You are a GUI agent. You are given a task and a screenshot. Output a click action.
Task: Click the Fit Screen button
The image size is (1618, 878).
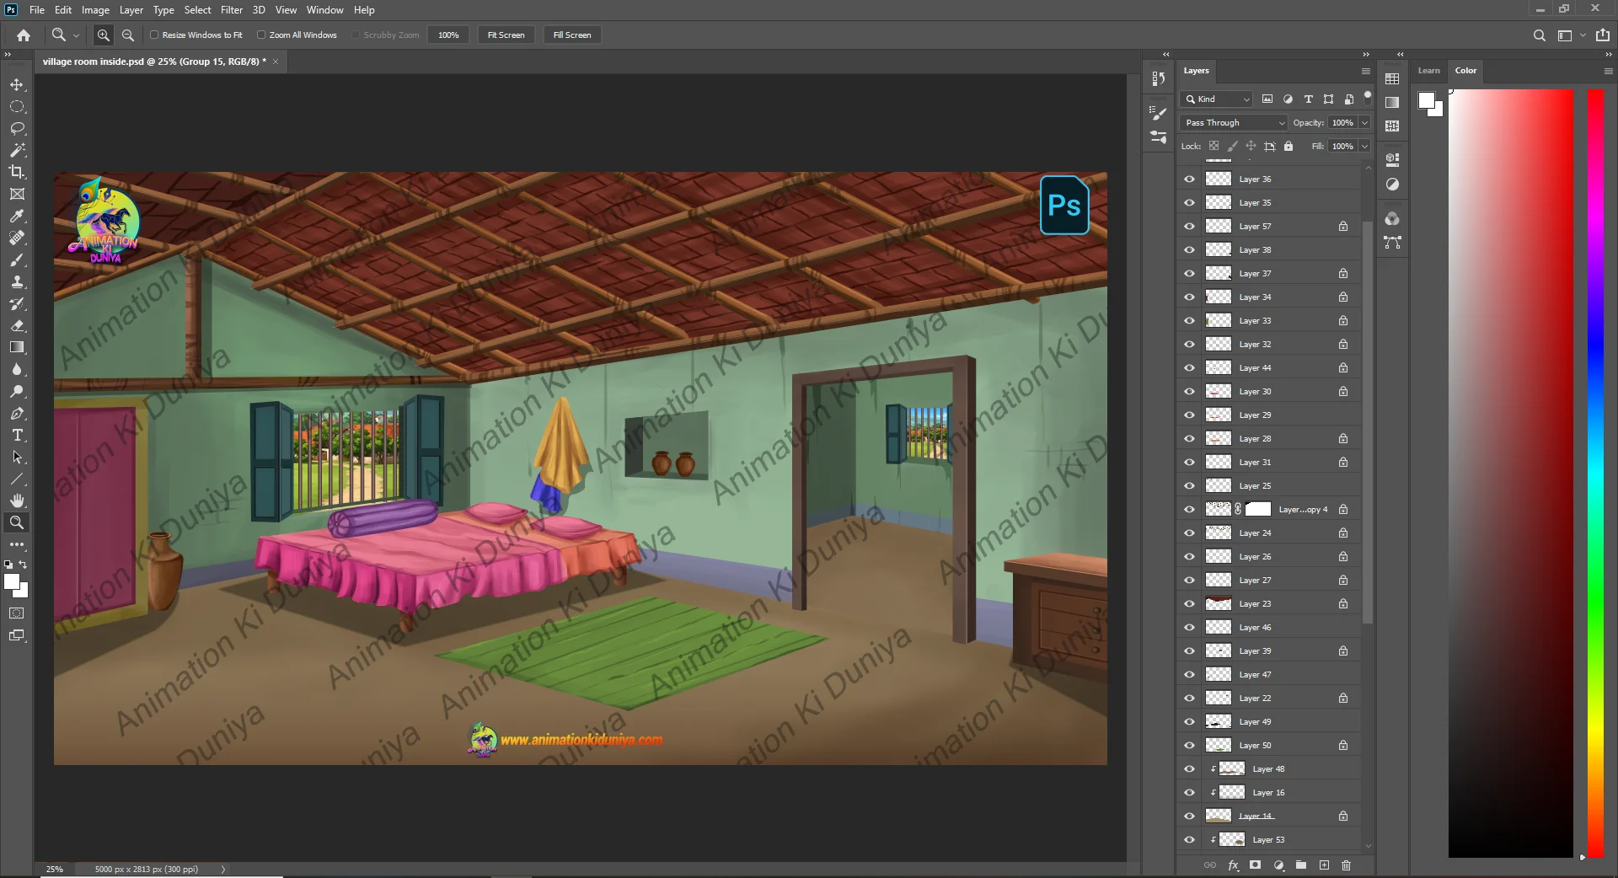(506, 35)
